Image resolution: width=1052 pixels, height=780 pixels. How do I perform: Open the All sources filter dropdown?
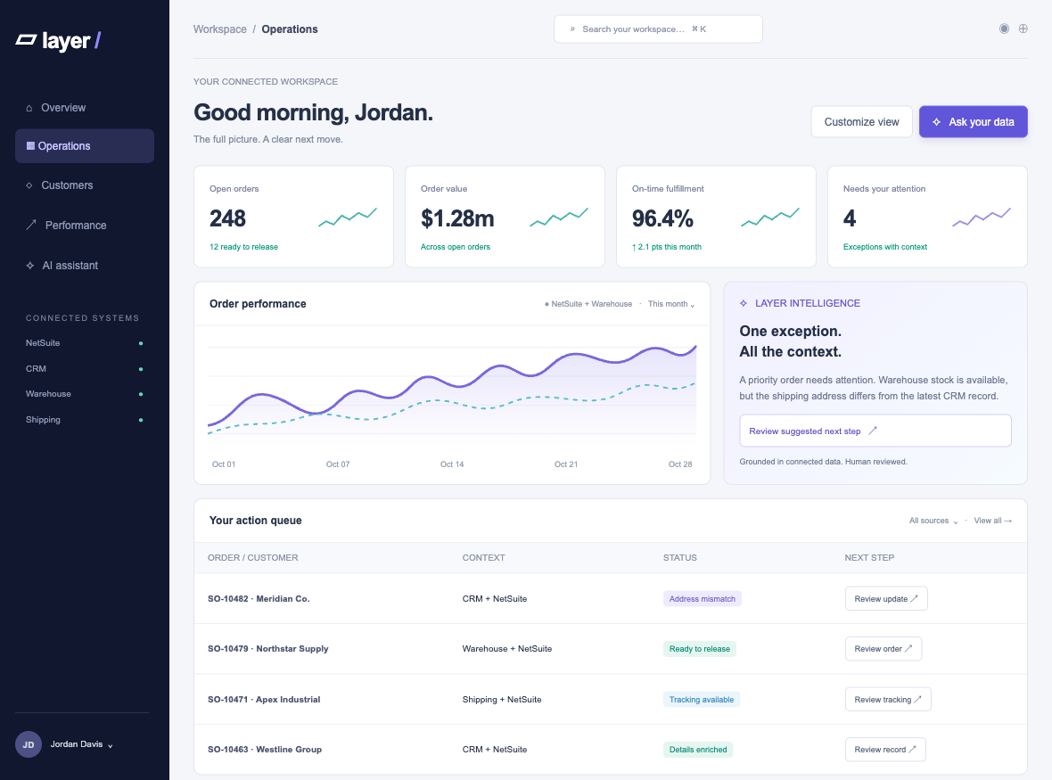(933, 521)
